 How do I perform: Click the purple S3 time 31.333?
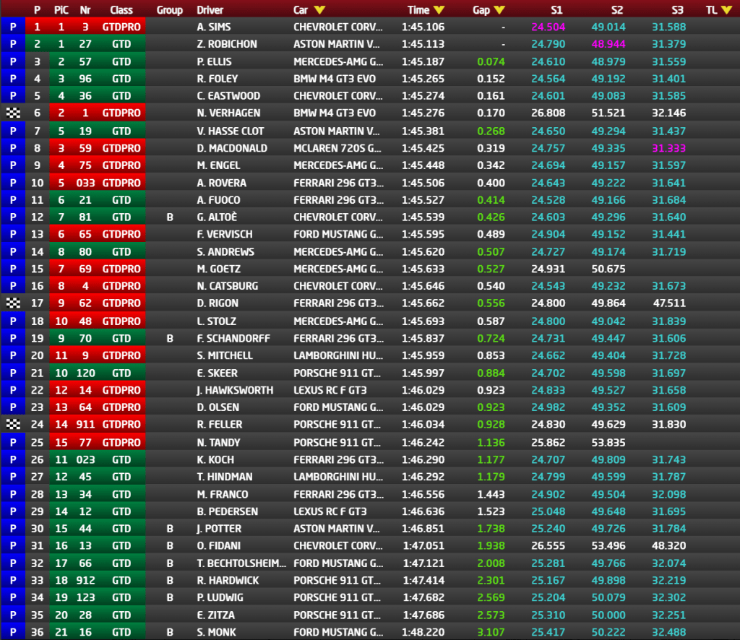click(x=668, y=148)
